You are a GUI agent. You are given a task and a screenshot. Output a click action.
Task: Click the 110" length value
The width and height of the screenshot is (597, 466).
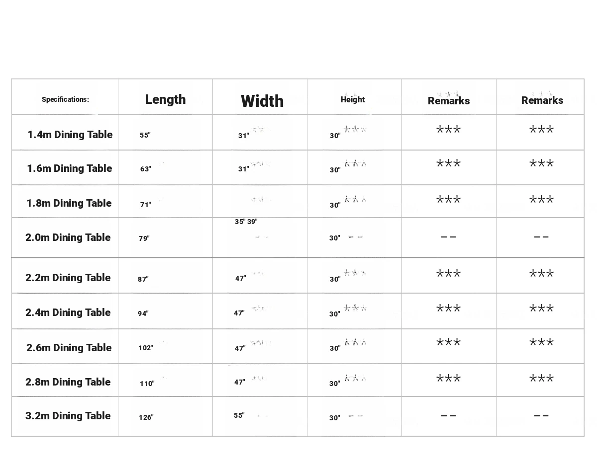[147, 384]
